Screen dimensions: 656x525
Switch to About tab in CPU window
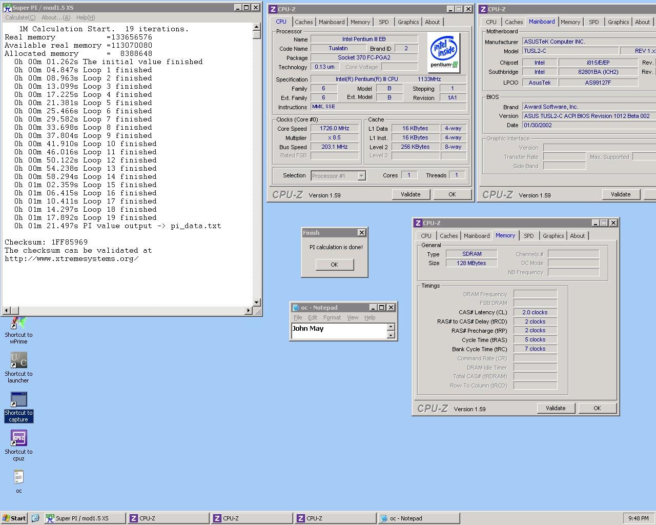point(432,22)
